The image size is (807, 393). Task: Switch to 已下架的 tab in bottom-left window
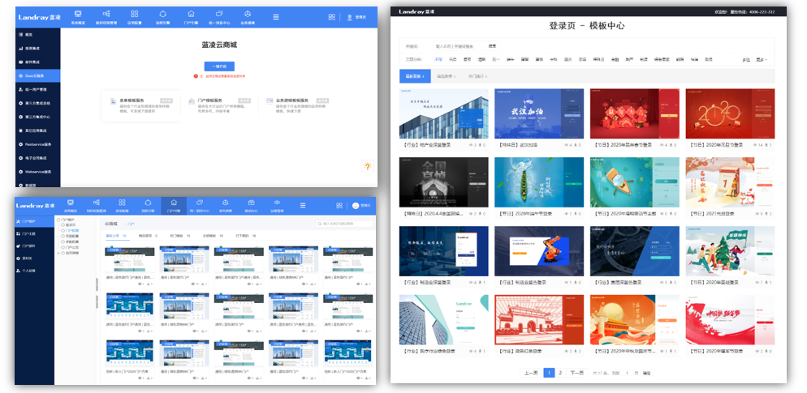pos(245,235)
